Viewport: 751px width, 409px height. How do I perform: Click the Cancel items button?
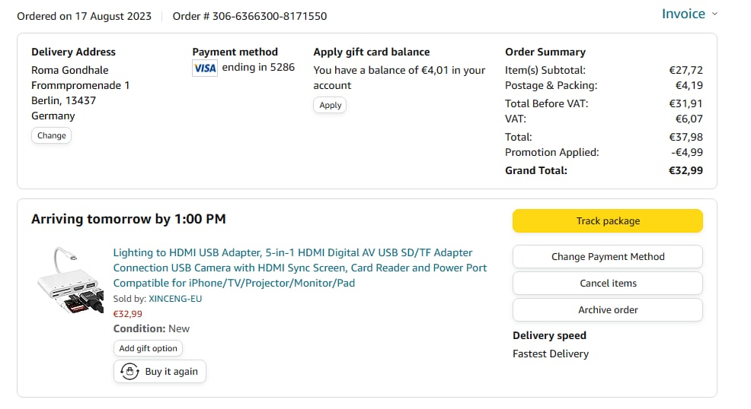click(607, 284)
